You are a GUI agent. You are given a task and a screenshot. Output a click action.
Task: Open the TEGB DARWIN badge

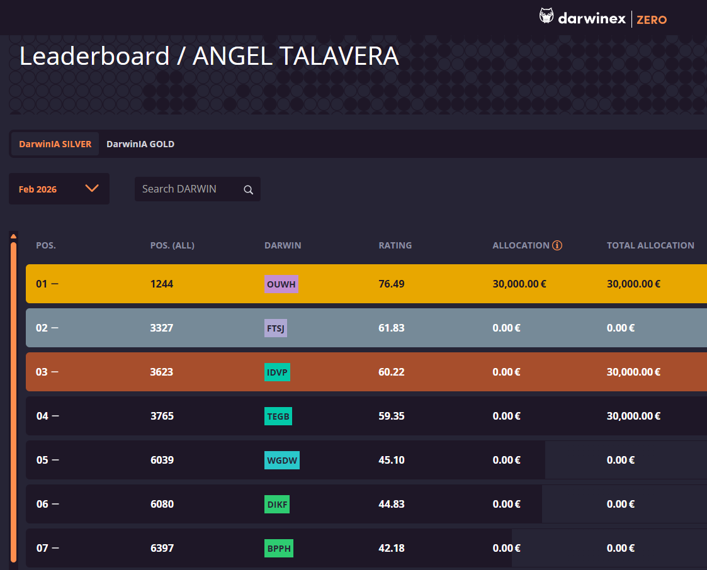pyautogui.click(x=278, y=416)
